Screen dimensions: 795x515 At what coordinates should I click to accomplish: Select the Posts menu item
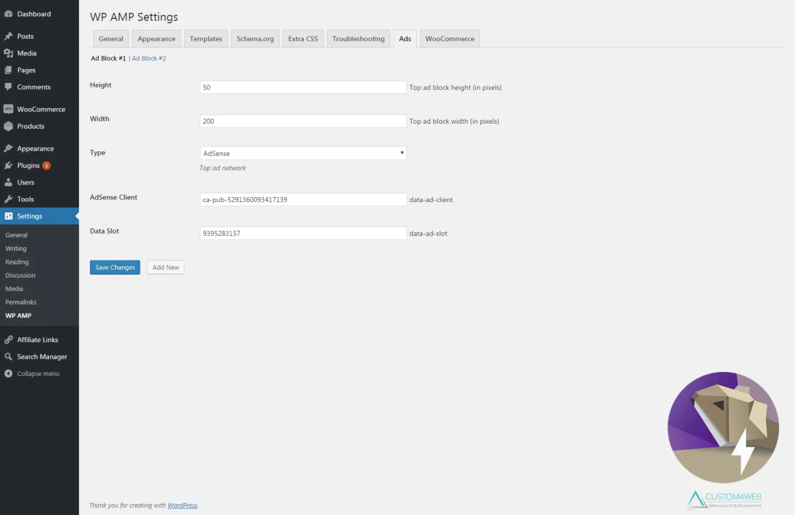pyautogui.click(x=25, y=36)
